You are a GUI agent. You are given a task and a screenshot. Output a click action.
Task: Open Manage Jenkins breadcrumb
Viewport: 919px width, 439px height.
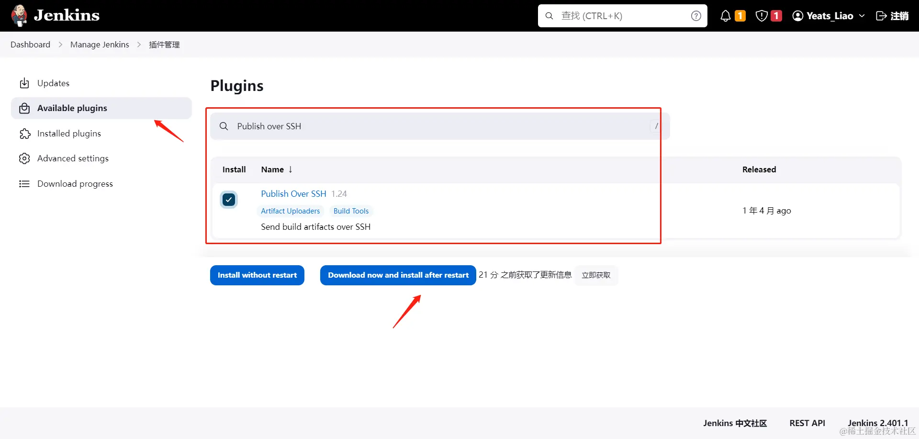[100, 45]
